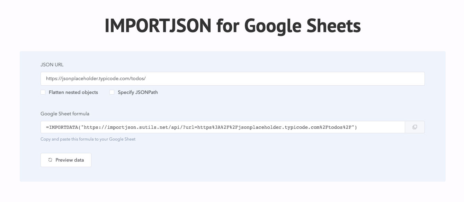The image size is (464, 202).
Task: Click inside the Google Sheet formula text box
Action: pos(223,127)
